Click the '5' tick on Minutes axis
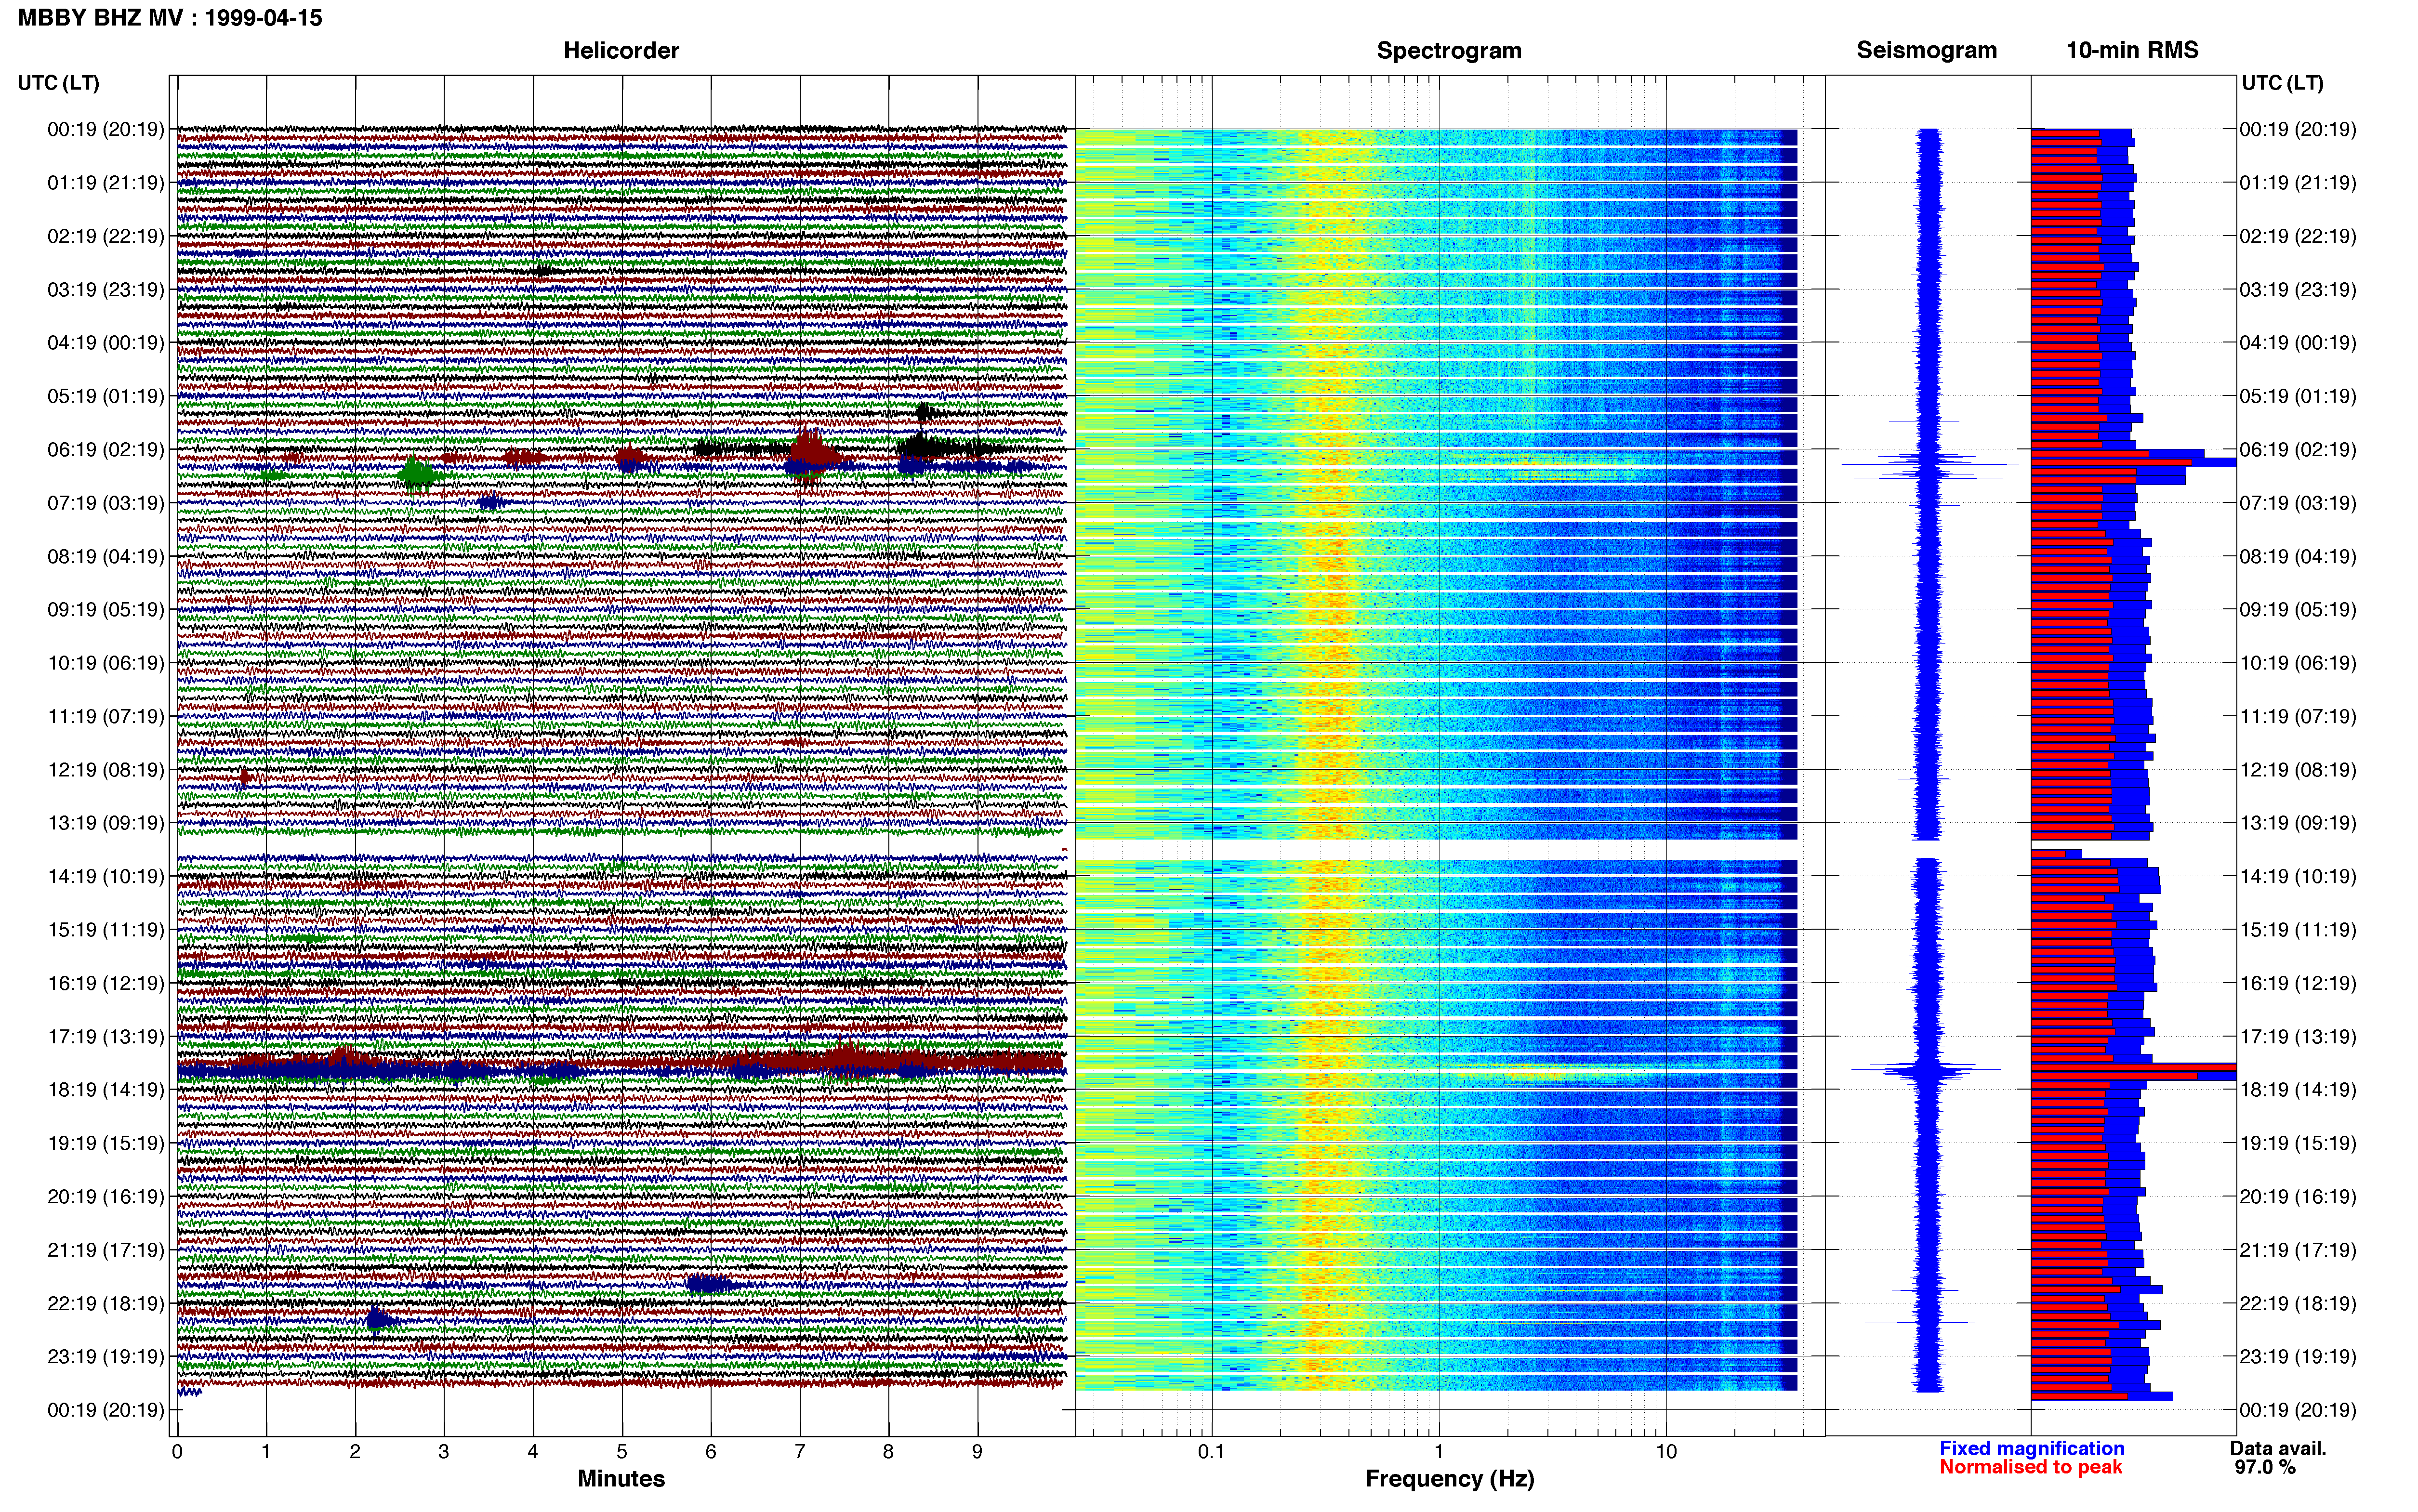Image resolution: width=2418 pixels, height=1512 pixels. click(x=622, y=1452)
